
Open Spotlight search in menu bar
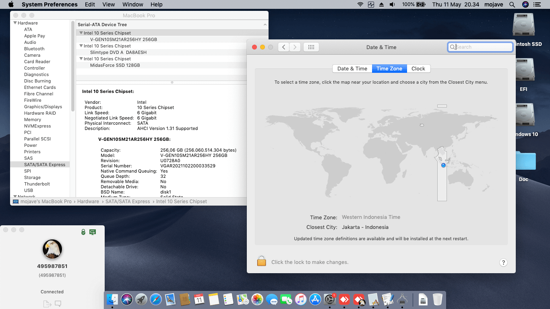(512, 4)
